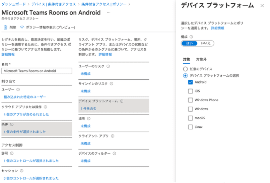Click info icon beside デバイス プラットフォーム condition

tap(122, 101)
